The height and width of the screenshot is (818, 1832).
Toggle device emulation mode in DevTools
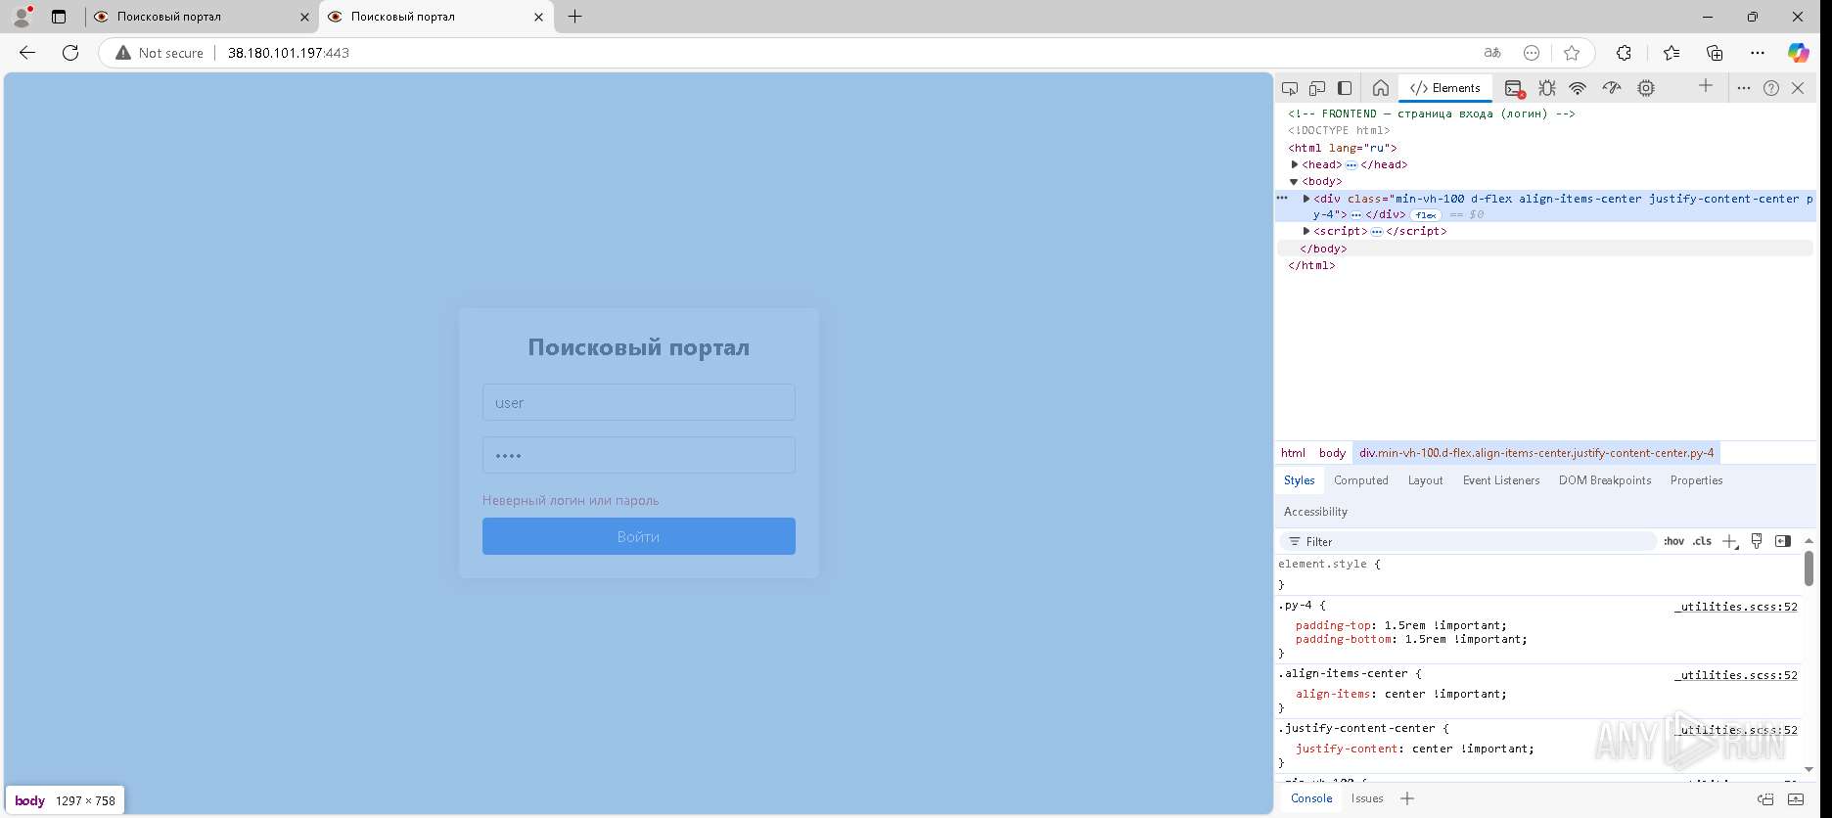(1317, 88)
